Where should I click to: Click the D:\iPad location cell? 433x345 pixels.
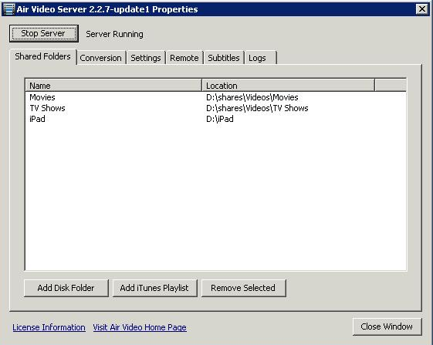[x=220, y=119]
